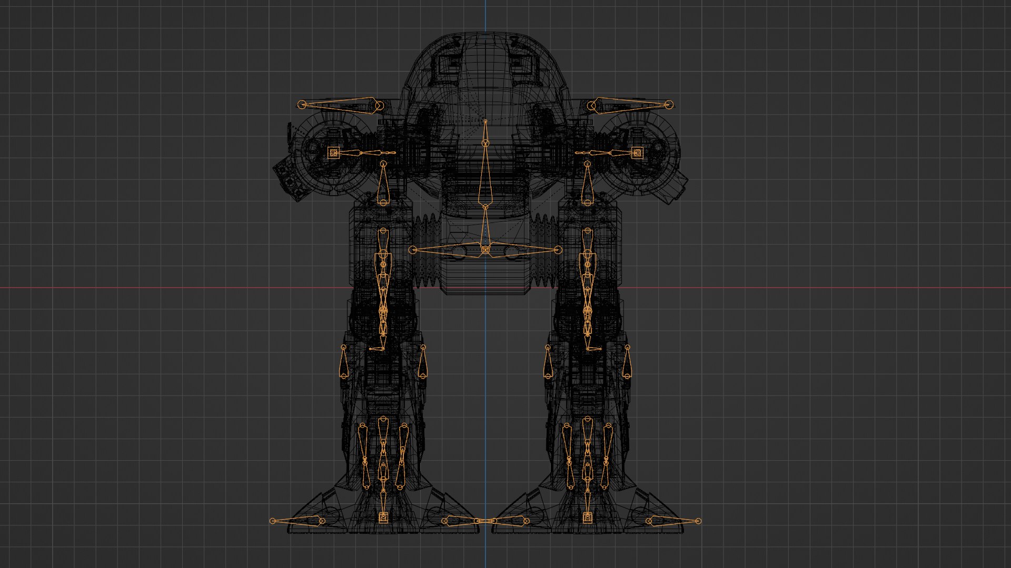Select the square control bone at the right foot base
The width and height of the screenshot is (1011, 568).
tap(588, 518)
